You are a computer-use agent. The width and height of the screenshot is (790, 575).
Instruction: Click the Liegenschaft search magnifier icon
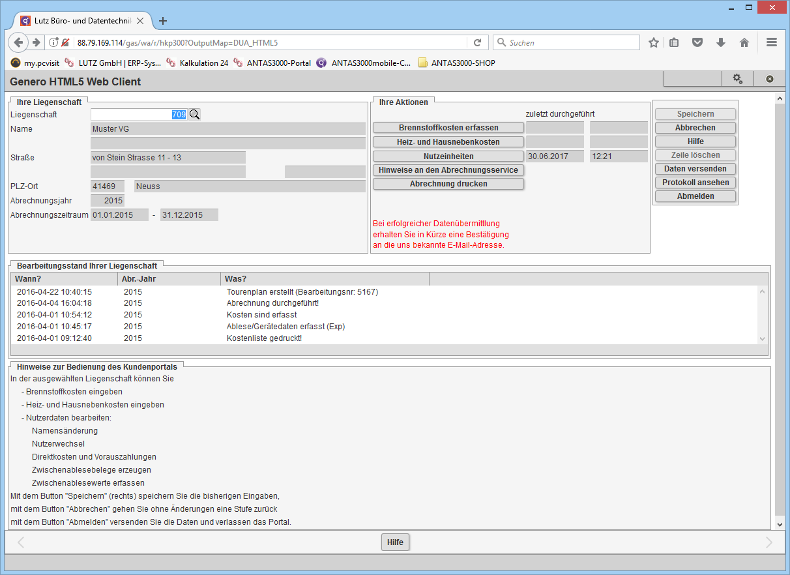coord(194,115)
